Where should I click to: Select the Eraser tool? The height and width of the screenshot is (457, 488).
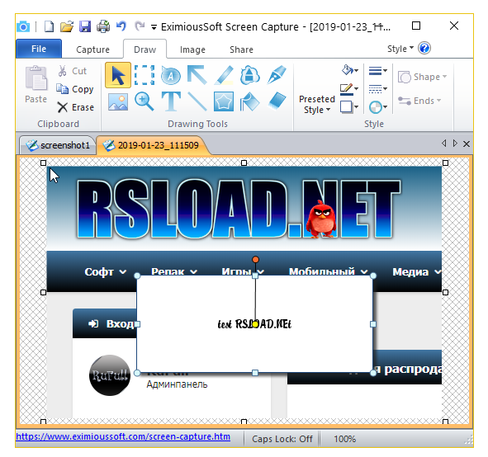pos(277,101)
